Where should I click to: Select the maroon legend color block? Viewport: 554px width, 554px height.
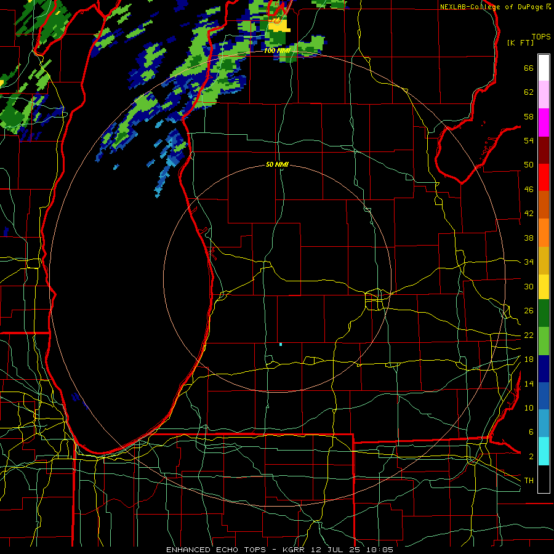click(544, 150)
